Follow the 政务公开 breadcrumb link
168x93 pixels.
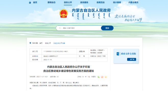pos(48,43)
